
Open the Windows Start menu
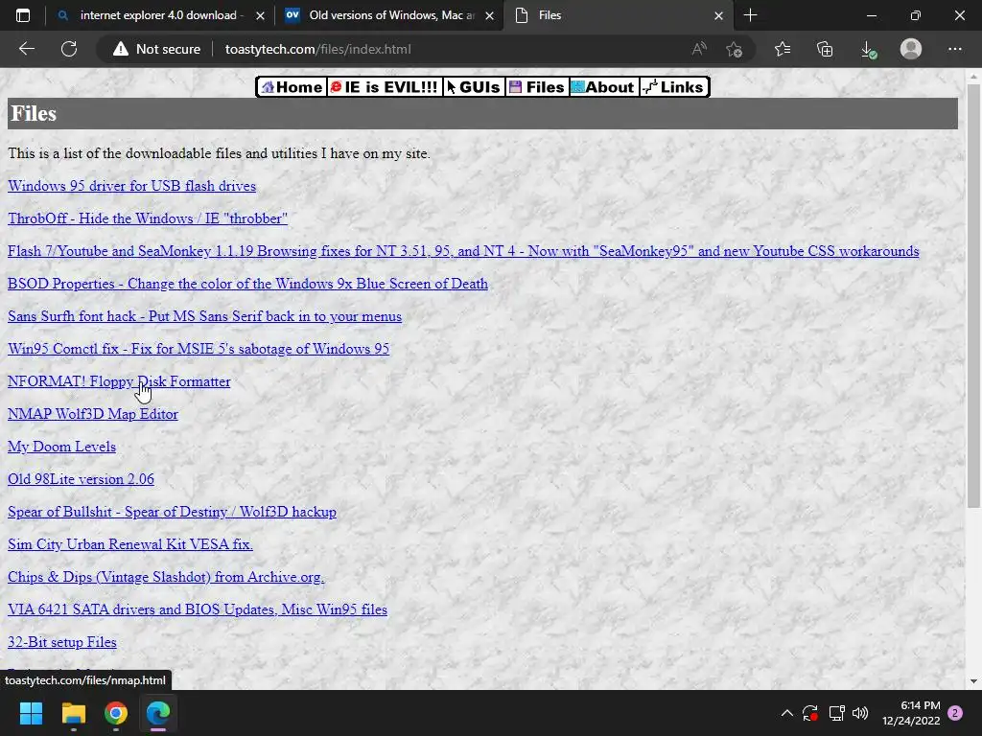31,713
